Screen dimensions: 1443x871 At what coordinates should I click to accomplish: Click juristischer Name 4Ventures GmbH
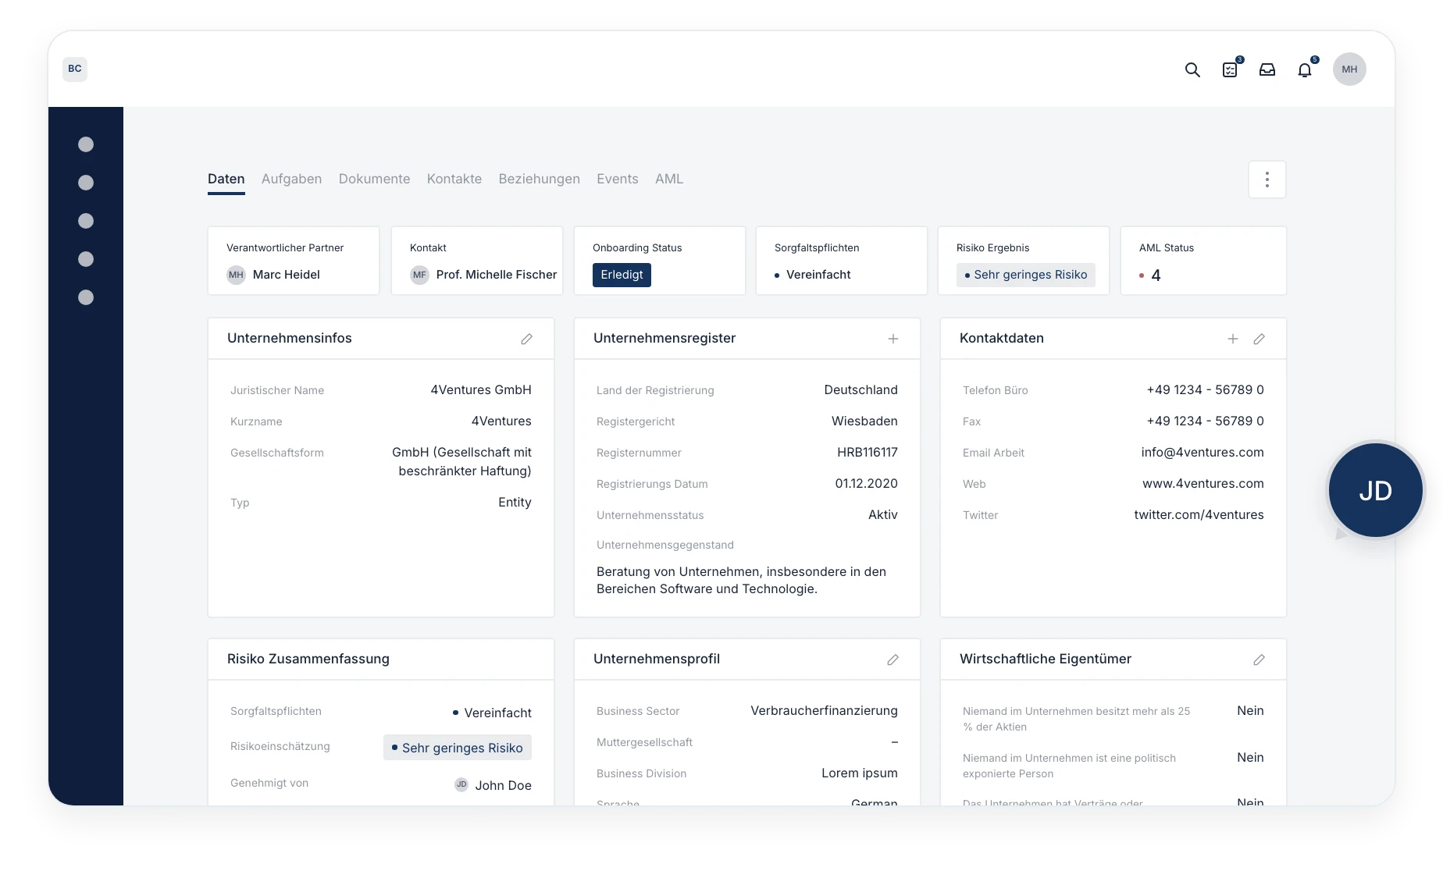(481, 389)
